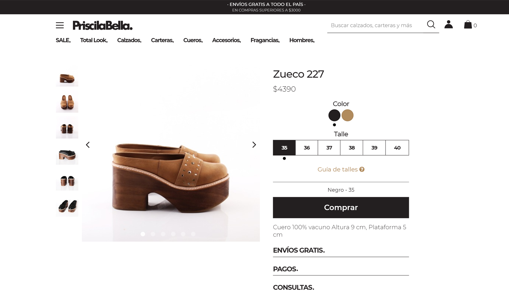The height and width of the screenshot is (291, 509).
Task: Open the shopping bag cart icon
Action: [x=468, y=25]
